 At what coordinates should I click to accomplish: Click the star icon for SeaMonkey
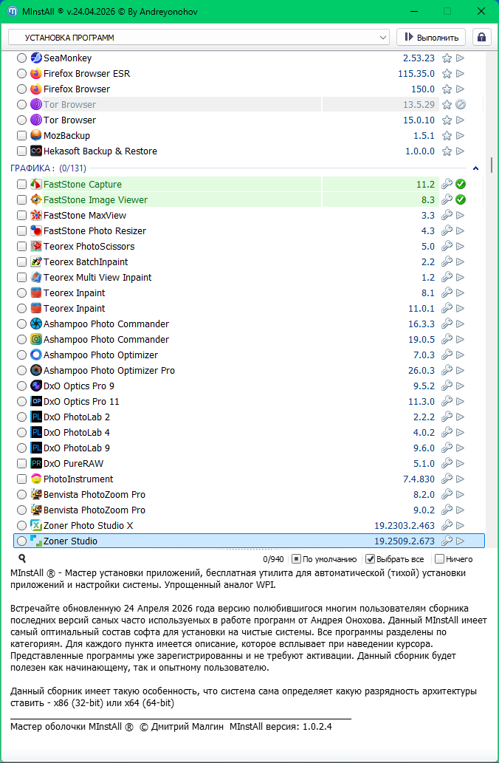(447, 58)
